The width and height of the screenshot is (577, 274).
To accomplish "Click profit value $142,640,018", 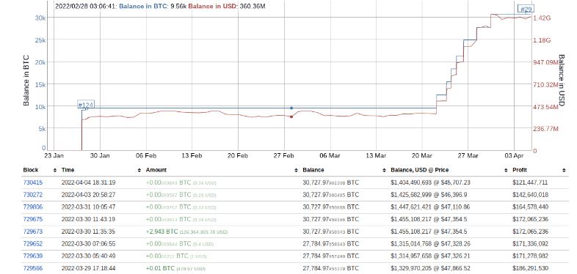I will click(x=530, y=195).
